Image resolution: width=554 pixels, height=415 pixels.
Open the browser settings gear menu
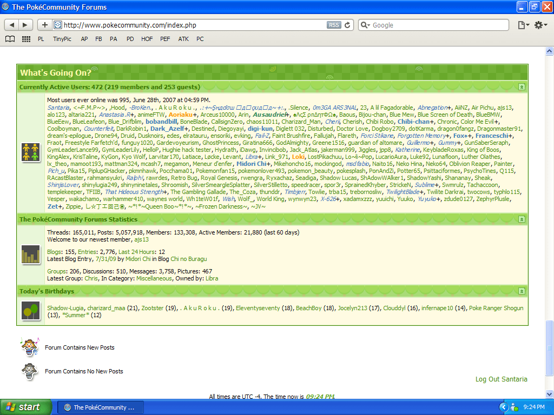(540, 25)
